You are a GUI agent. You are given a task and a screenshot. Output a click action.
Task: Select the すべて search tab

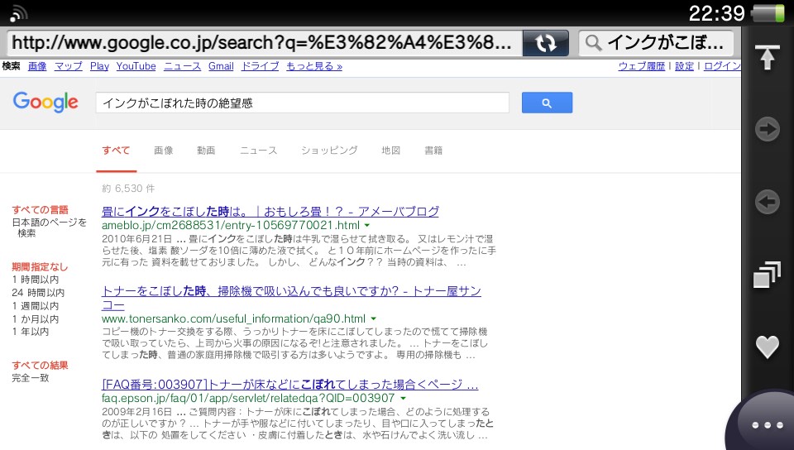coord(116,151)
